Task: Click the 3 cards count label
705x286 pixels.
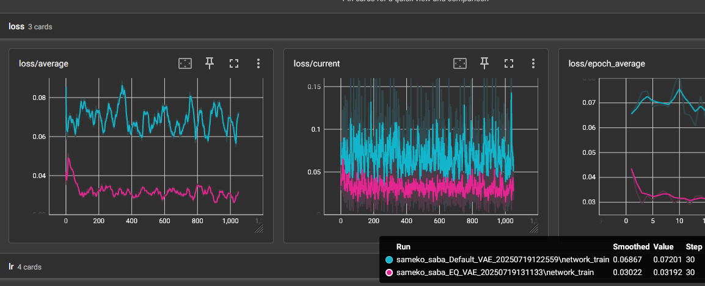Action: (x=40, y=27)
